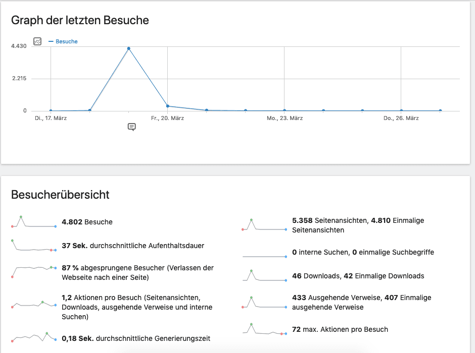Click the graph data point at Di., 17. März
Screen dimensions: 475x353
pos(51,110)
